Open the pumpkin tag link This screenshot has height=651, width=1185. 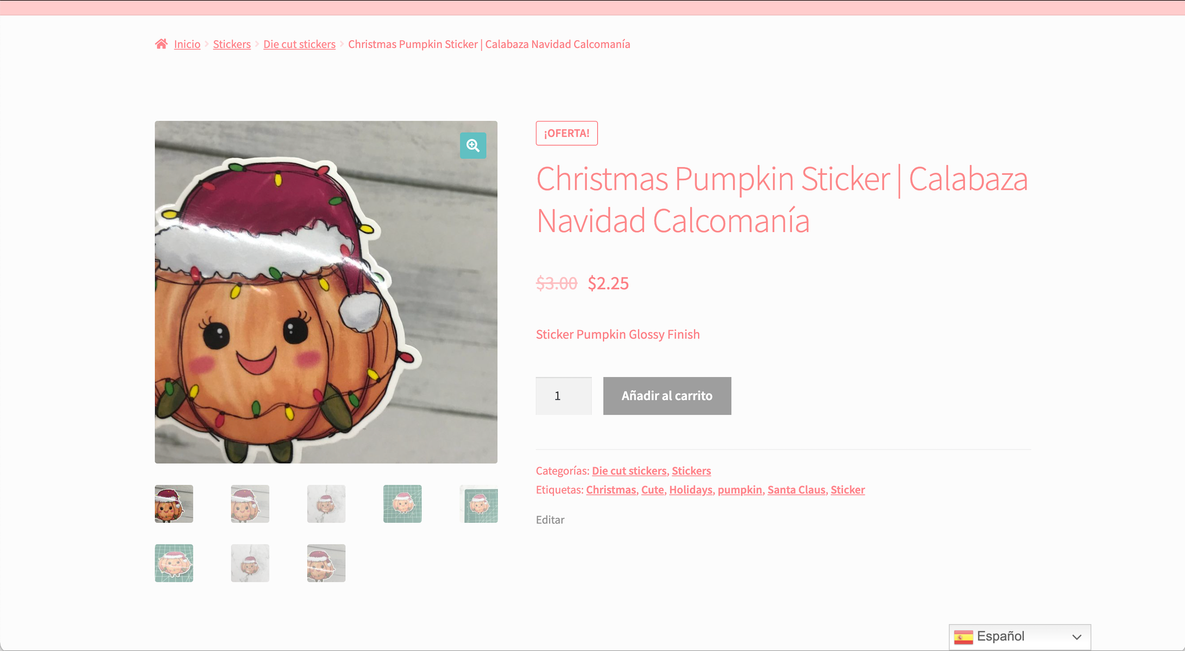740,490
